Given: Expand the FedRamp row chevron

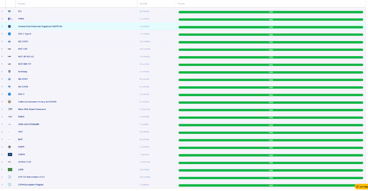Looking at the screenshot, I should point(2,72).
